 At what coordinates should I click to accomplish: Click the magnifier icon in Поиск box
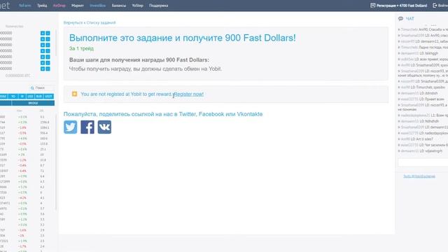point(32,88)
